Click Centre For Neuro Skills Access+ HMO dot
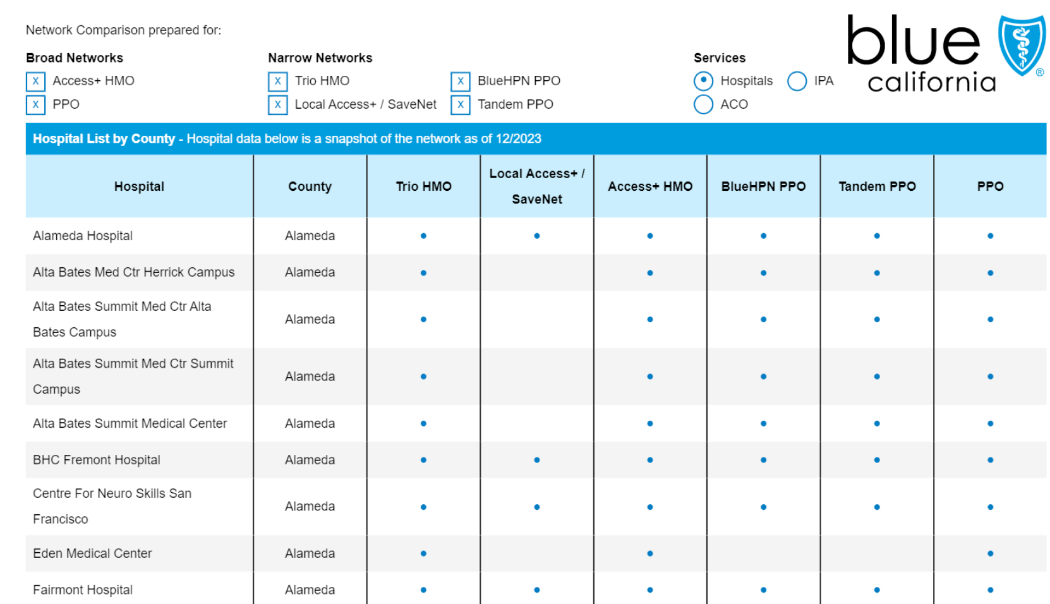 [x=650, y=507]
